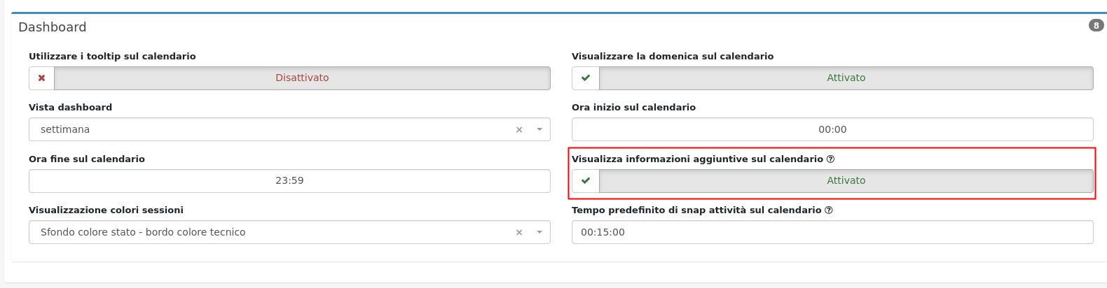This screenshot has height=288, width=1107.
Task: Click 'Utilizzare i tooltip sul calendario' label
Action: coord(112,57)
